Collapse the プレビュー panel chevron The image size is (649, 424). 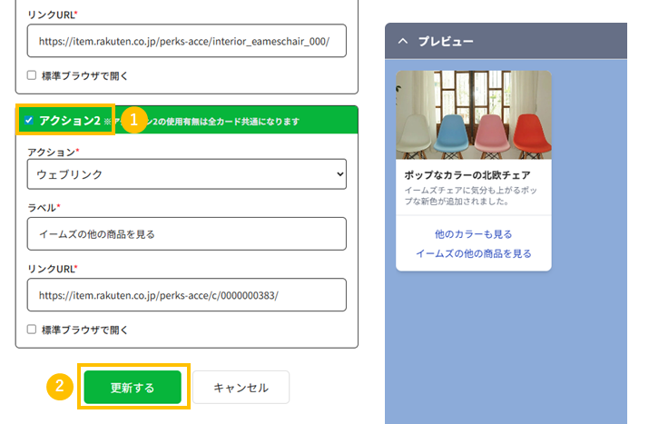coord(402,42)
